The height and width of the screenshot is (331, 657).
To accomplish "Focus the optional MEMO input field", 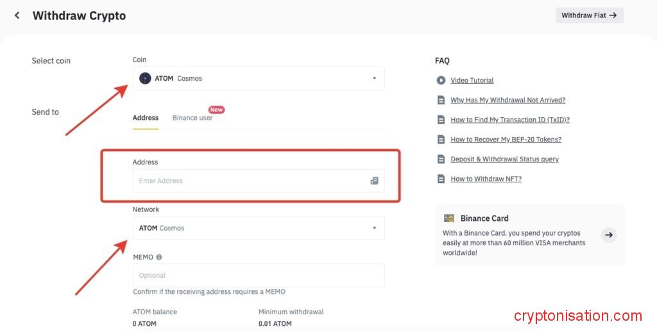I will (x=259, y=275).
